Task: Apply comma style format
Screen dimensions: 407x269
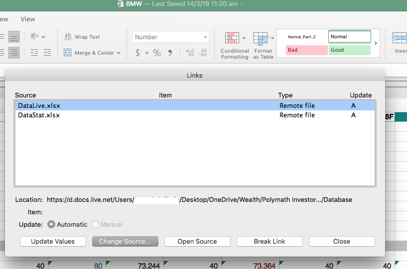Action: [x=170, y=53]
